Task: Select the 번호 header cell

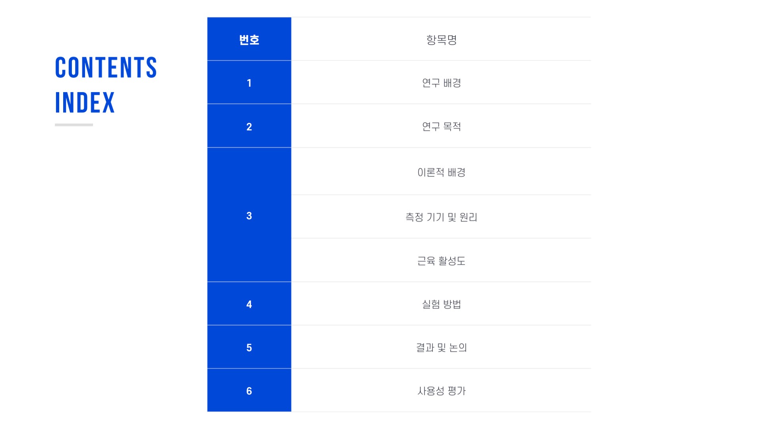Action: [x=249, y=39]
